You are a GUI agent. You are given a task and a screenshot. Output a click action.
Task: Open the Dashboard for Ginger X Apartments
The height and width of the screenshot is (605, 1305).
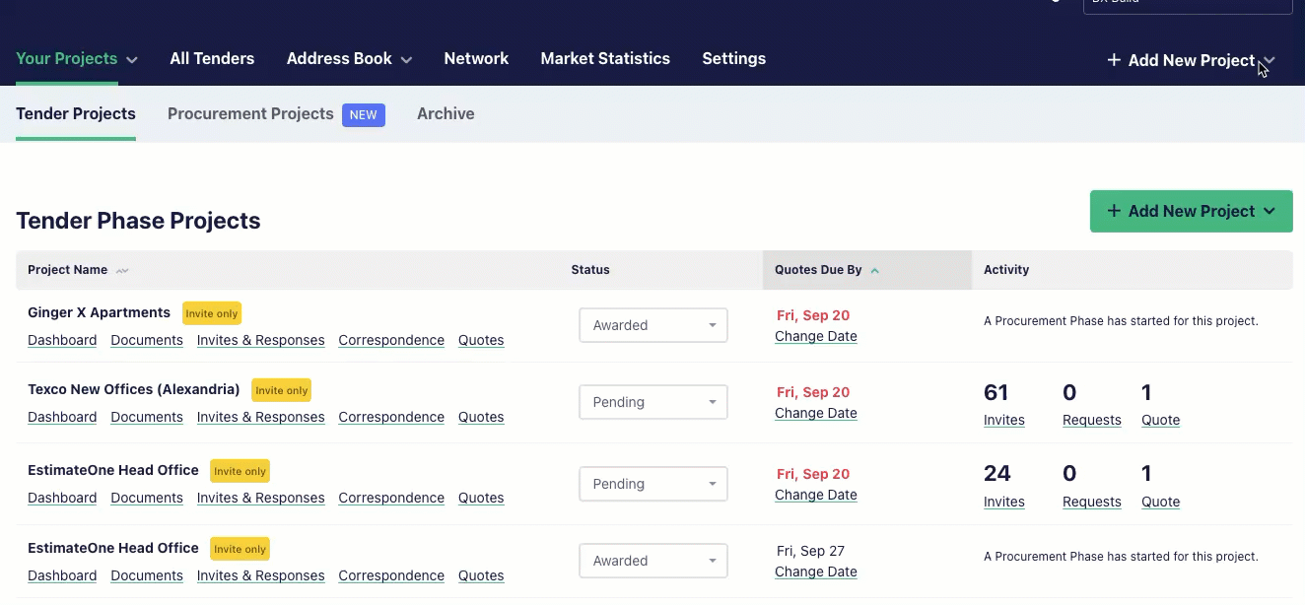[x=62, y=341]
